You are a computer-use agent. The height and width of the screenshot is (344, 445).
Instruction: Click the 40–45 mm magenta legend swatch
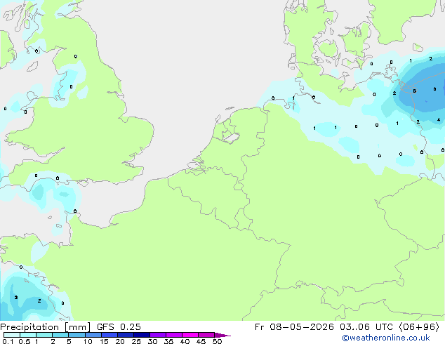pyautogui.click(x=190, y=335)
